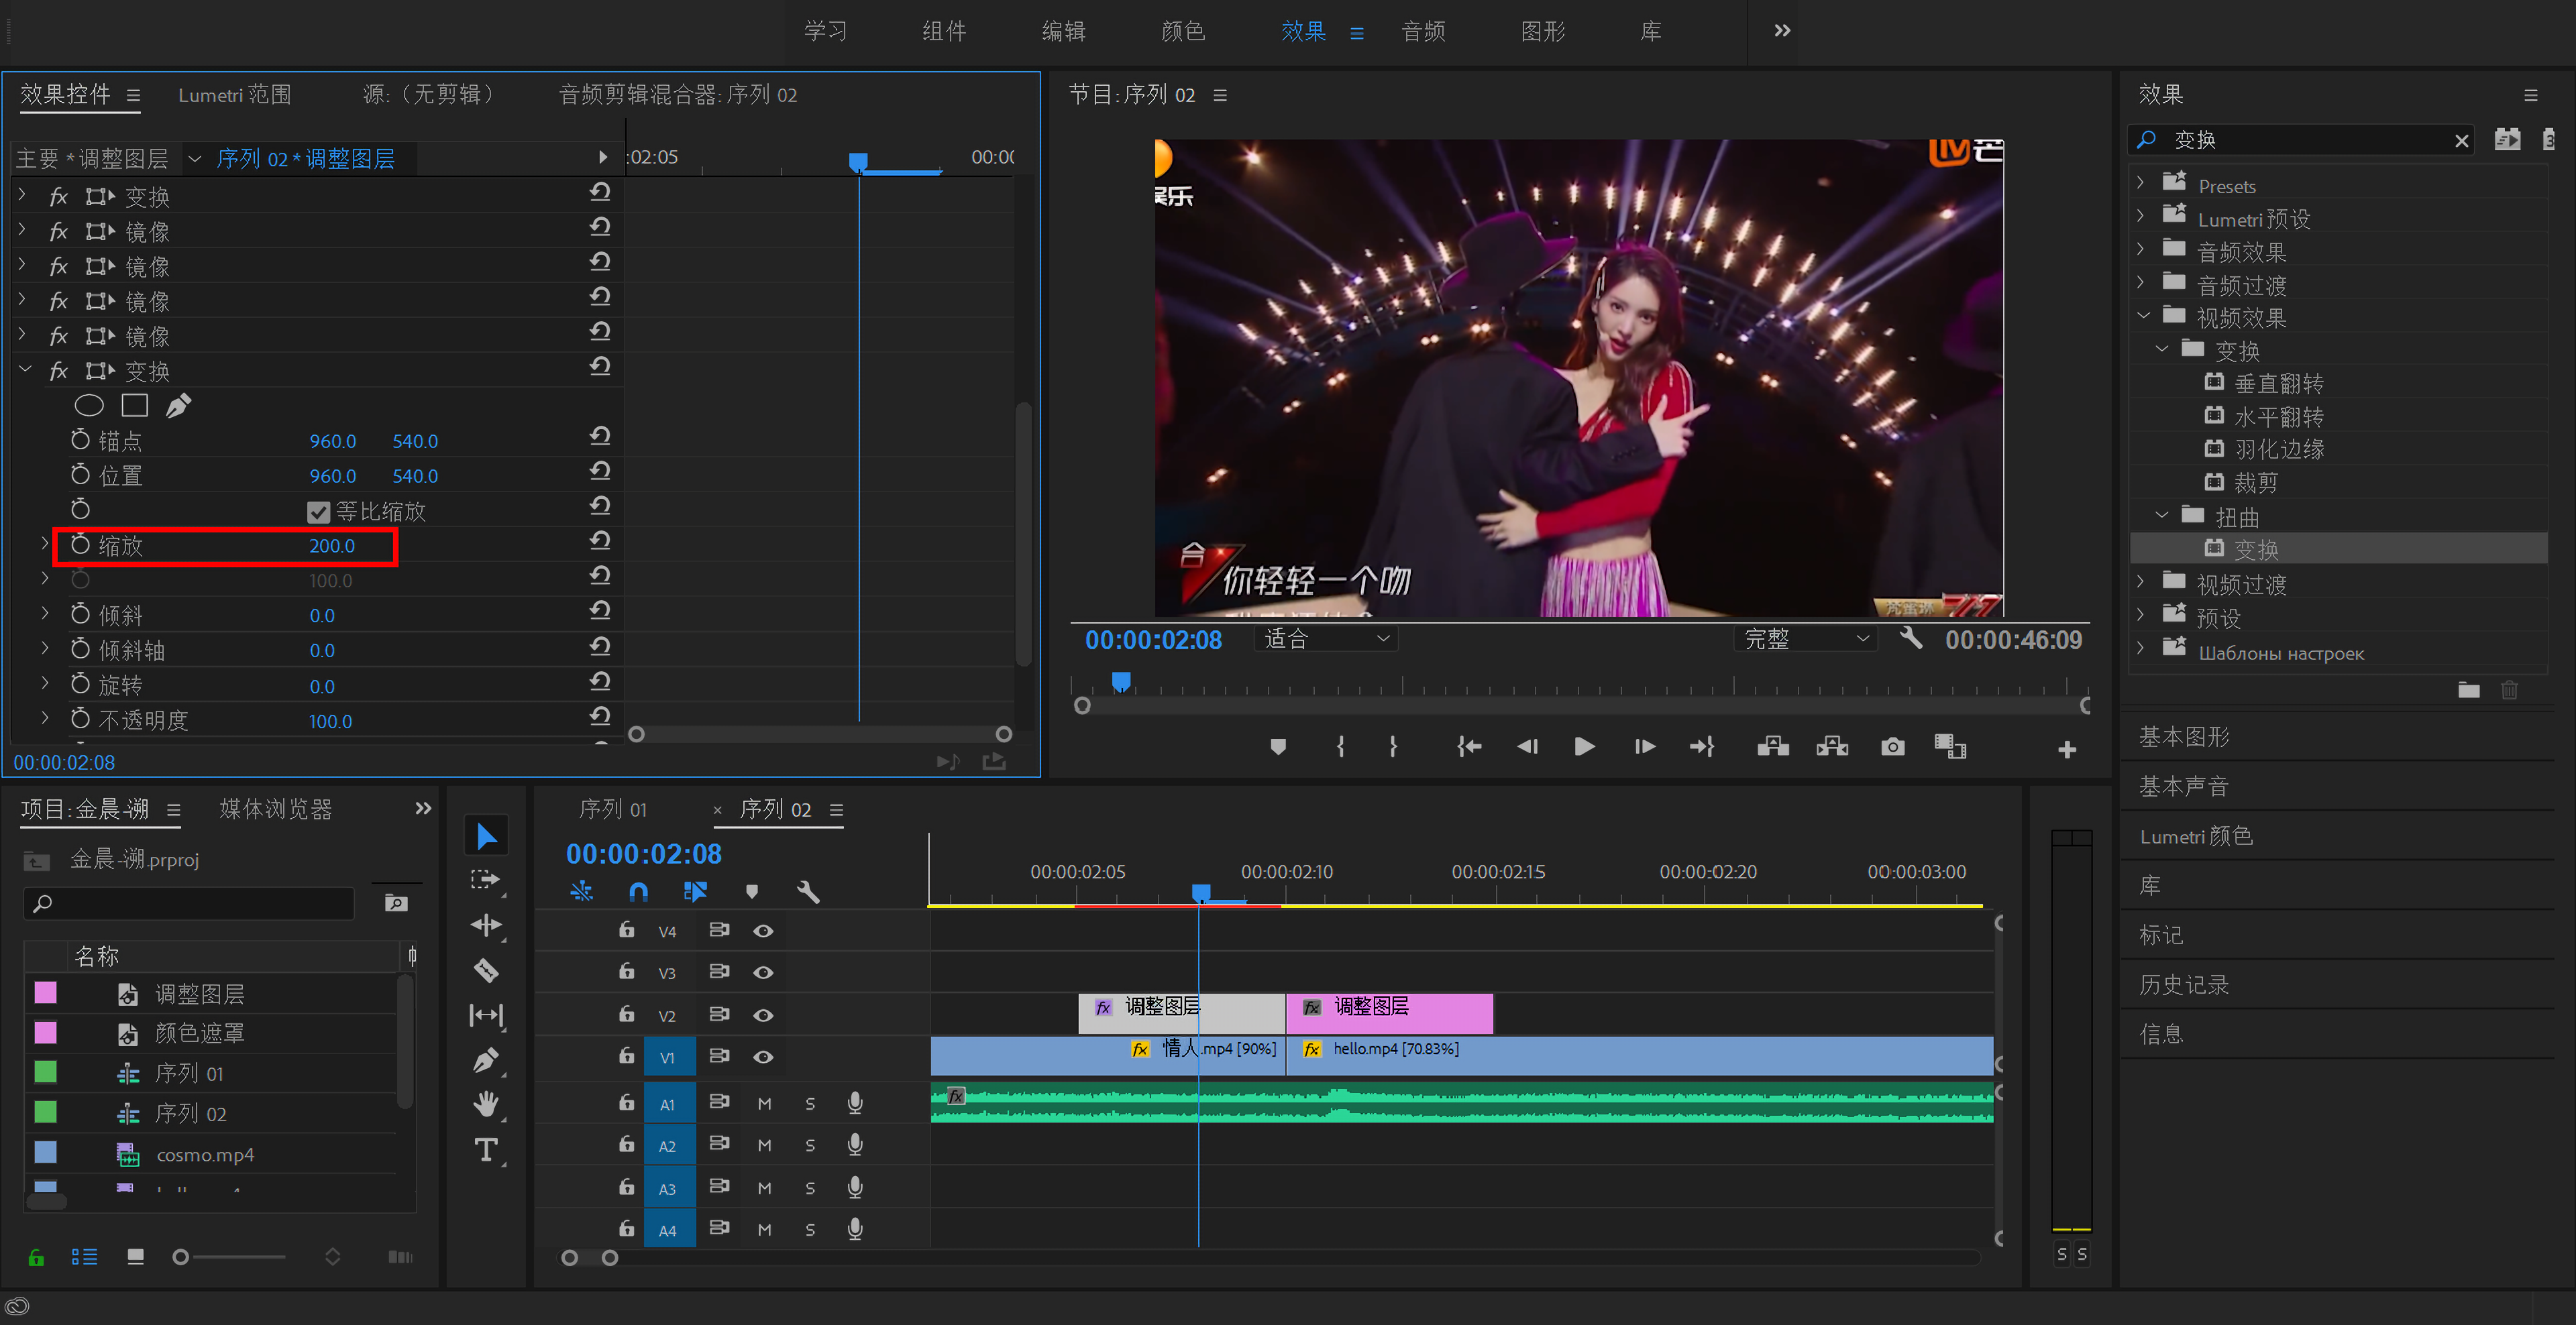Open master clip dropdown arrow
This screenshot has width=2576, height=1325.
pyautogui.click(x=194, y=158)
